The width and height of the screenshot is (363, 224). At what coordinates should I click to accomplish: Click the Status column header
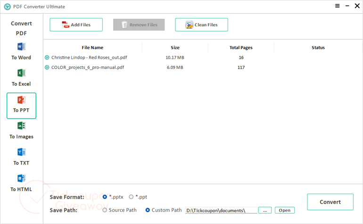[318, 48]
